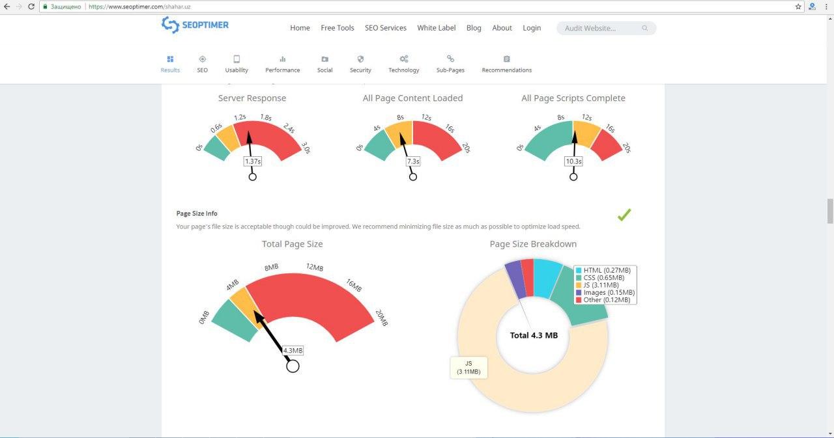
Task: Click the Other red legend swatch
Action: [x=579, y=300]
